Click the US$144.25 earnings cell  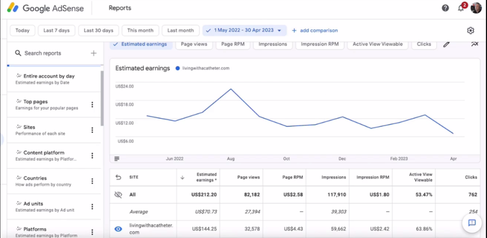pos(204,229)
